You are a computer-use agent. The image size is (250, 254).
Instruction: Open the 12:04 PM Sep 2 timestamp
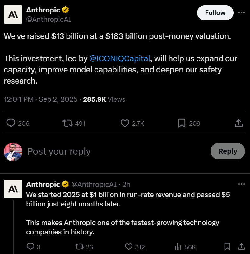pos(40,99)
